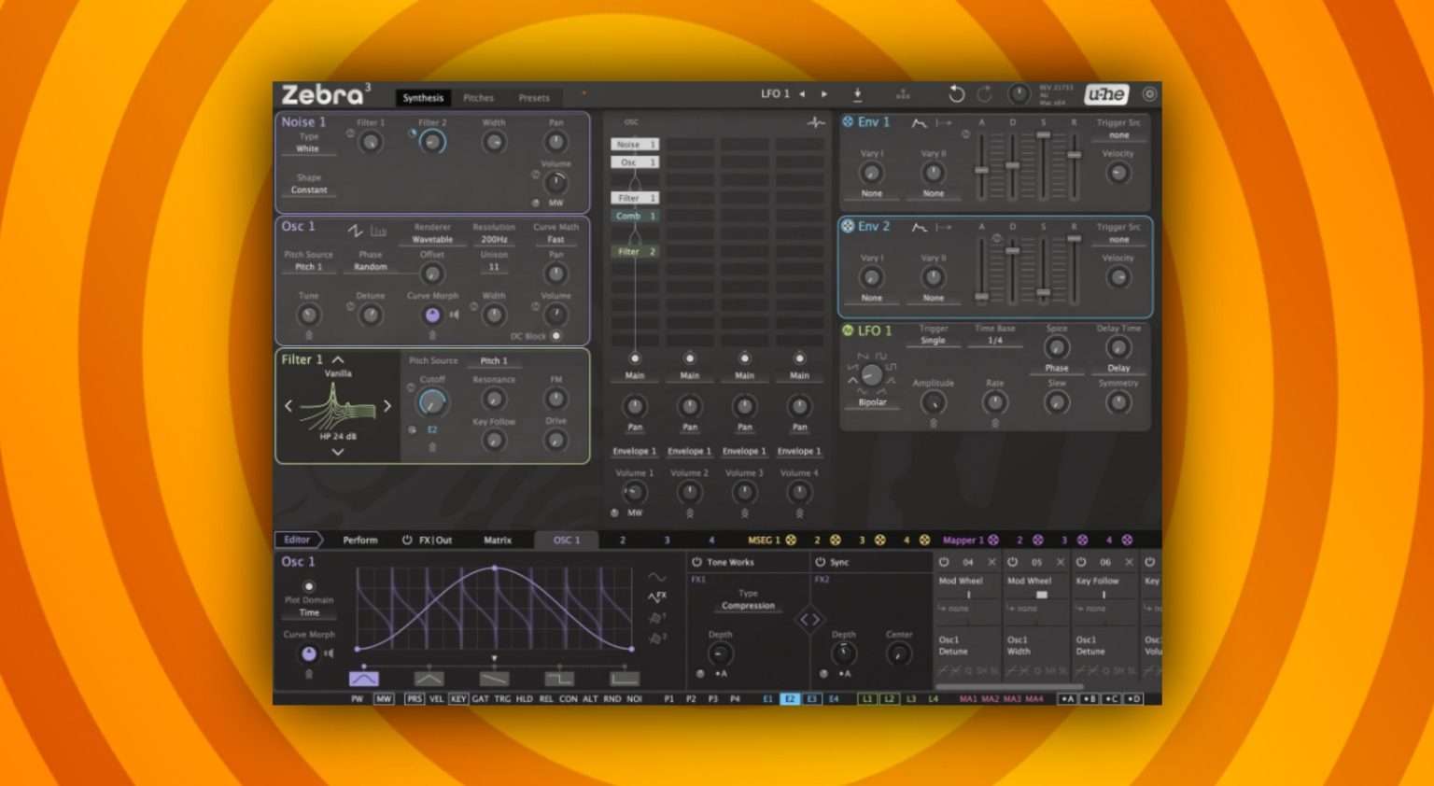Click the u-he logo badge
This screenshot has width=1434, height=786.
pos(1106,93)
